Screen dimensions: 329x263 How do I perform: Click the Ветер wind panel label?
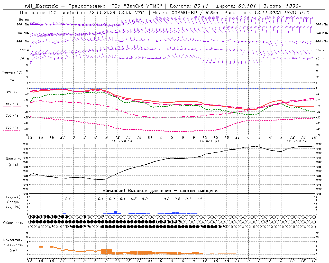[x=24, y=20]
